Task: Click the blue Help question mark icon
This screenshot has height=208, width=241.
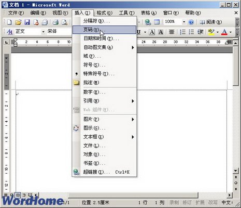Action: [x=191, y=22]
